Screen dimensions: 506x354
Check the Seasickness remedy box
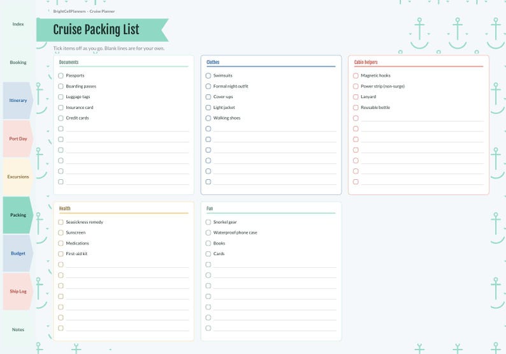pyautogui.click(x=61, y=222)
